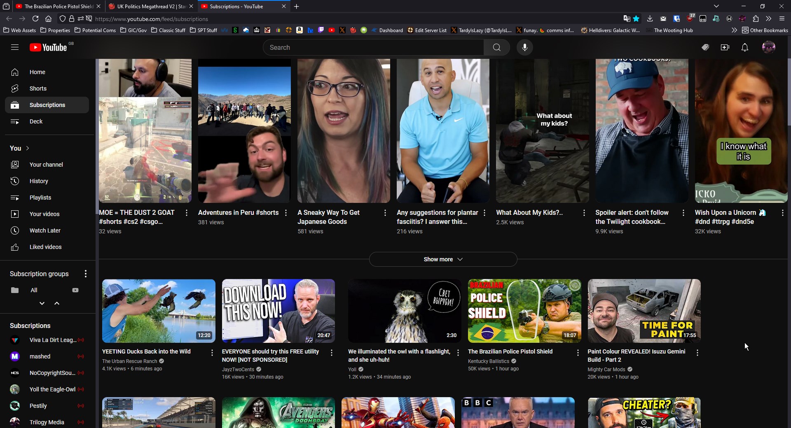Open the browser extensions puzzle icon
Image resolution: width=791 pixels, height=428 pixels.
(x=756, y=19)
